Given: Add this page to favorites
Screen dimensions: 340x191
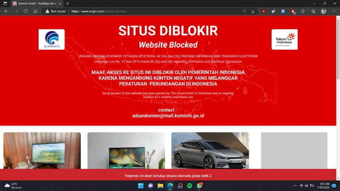Looking at the screenshot, I should (x=252, y=11).
